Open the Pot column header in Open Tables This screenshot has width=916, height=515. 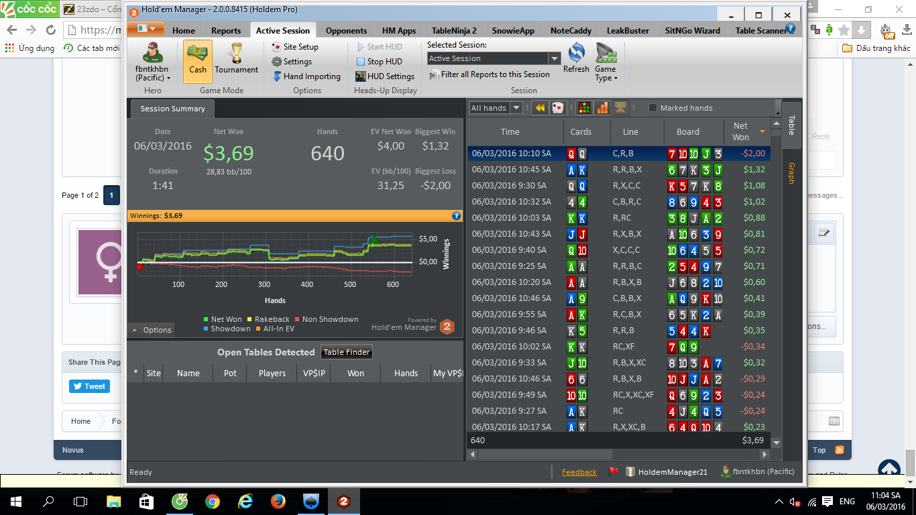coord(230,374)
